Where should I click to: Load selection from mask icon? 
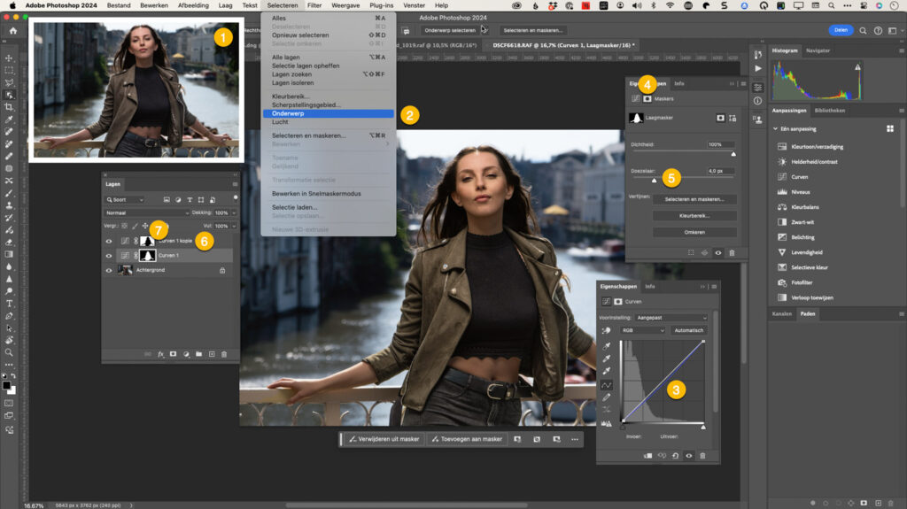pyautogui.click(x=691, y=253)
